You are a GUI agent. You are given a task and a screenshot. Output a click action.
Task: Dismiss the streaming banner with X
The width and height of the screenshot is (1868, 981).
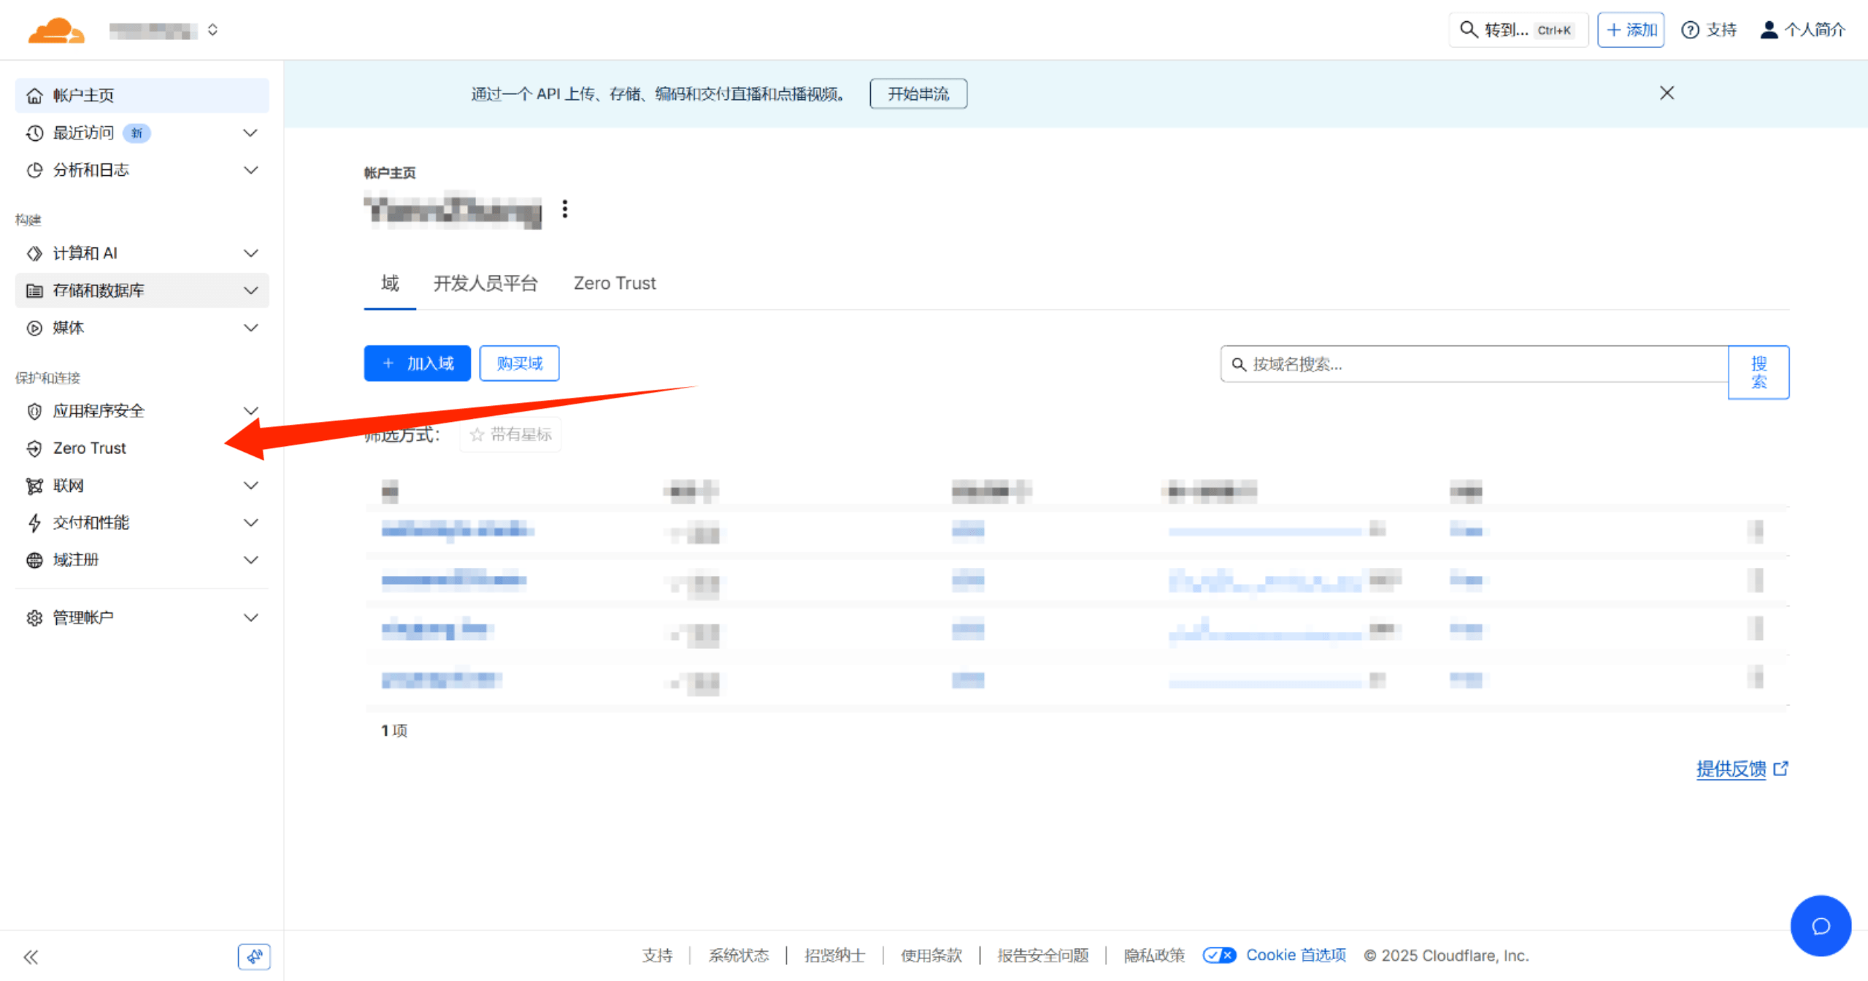coord(1667,93)
